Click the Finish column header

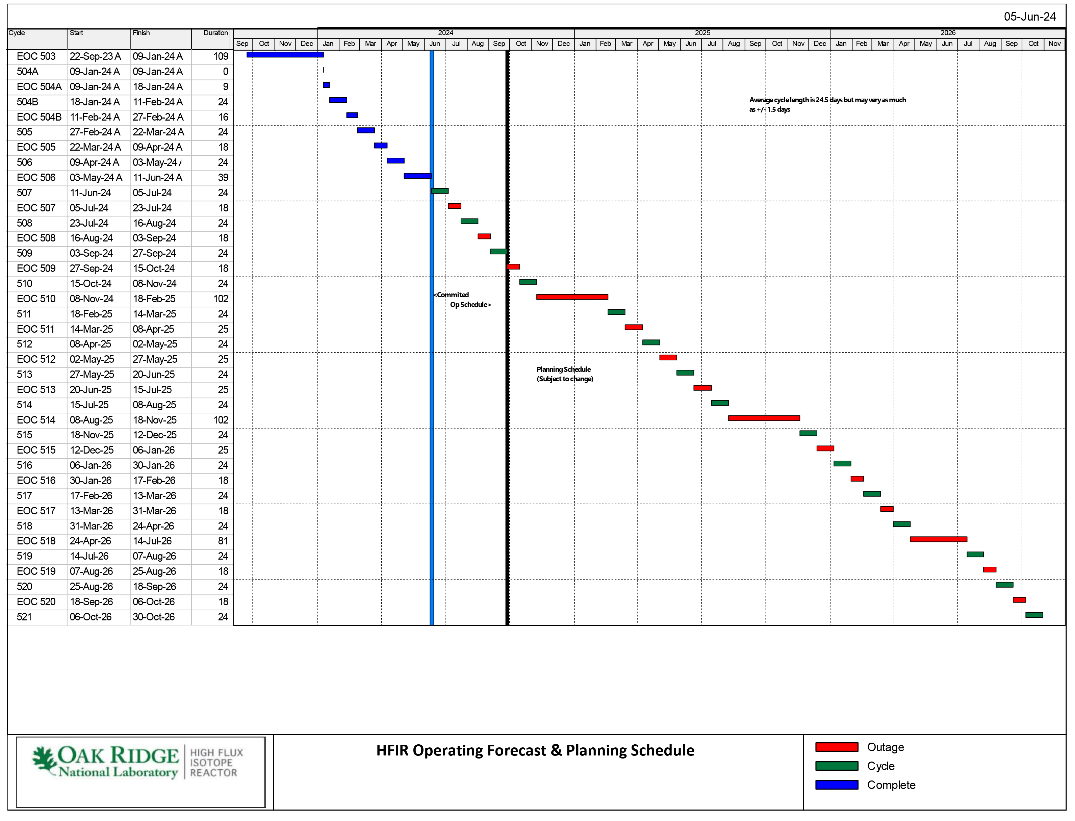[x=141, y=33]
